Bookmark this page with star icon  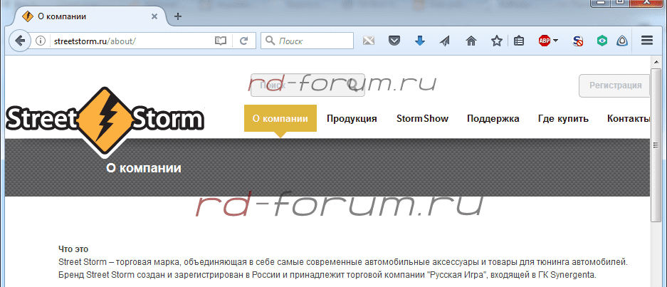click(496, 41)
